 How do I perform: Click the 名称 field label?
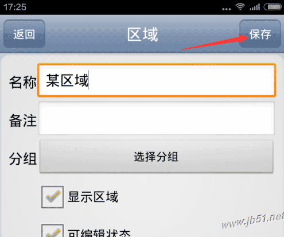(x=23, y=82)
